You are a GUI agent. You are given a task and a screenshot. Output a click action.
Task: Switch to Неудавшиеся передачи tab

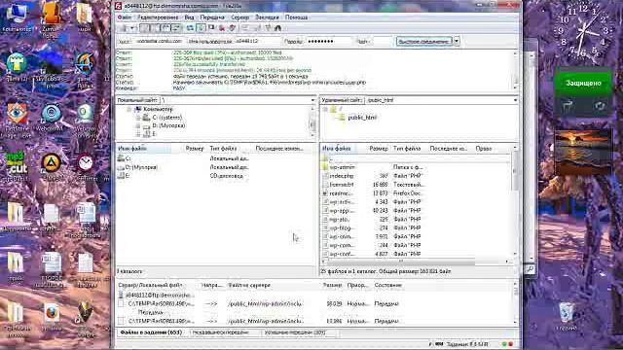(221, 332)
